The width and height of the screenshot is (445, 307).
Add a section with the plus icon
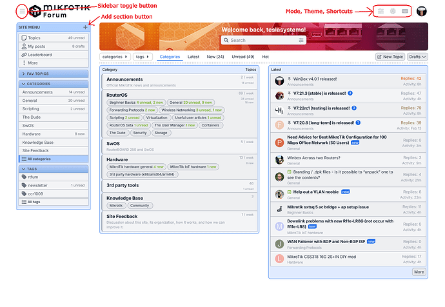click(x=85, y=27)
